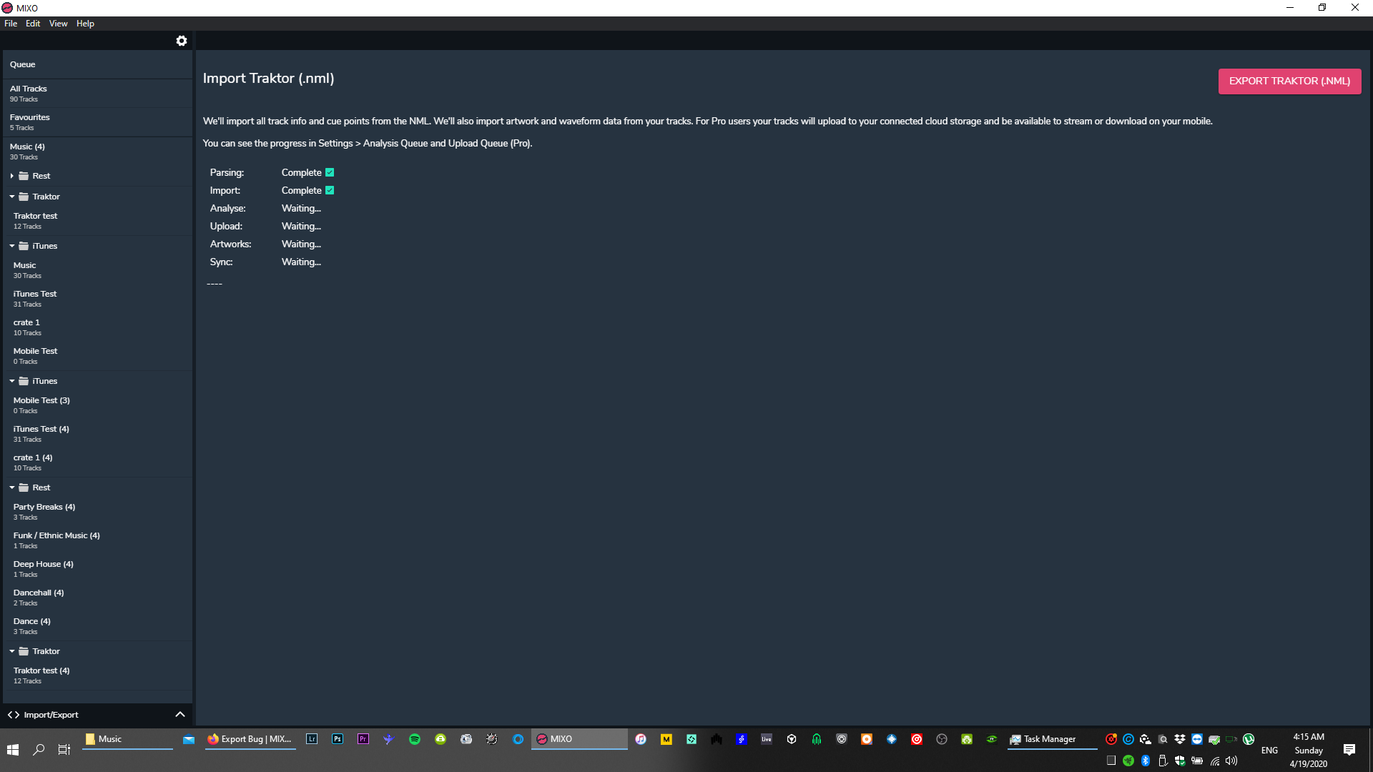This screenshot has width=1373, height=772.
Task: Open the Favourites playlist
Action: pos(97,122)
